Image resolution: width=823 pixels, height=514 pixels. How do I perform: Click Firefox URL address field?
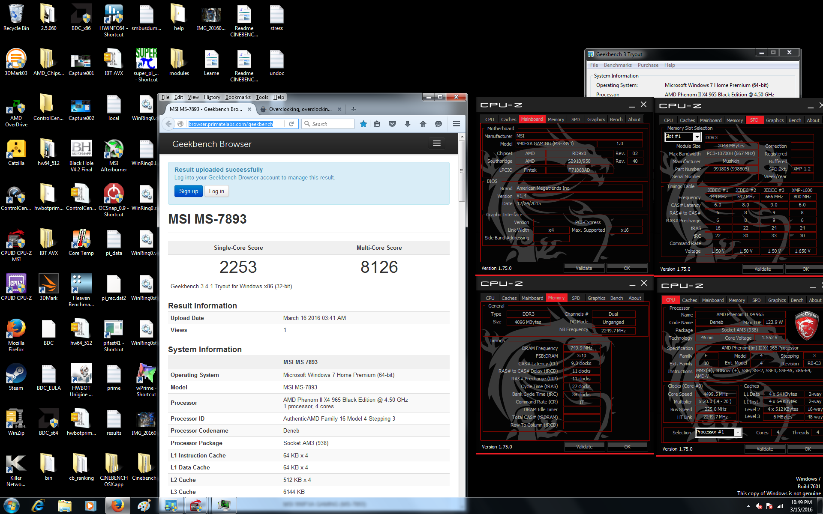(x=236, y=124)
